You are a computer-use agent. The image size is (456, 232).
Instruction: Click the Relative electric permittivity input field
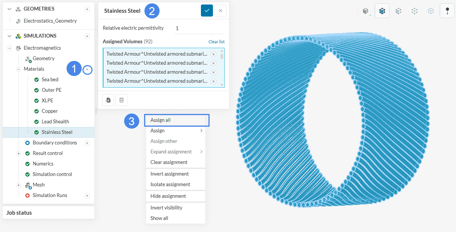(x=199, y=29)
